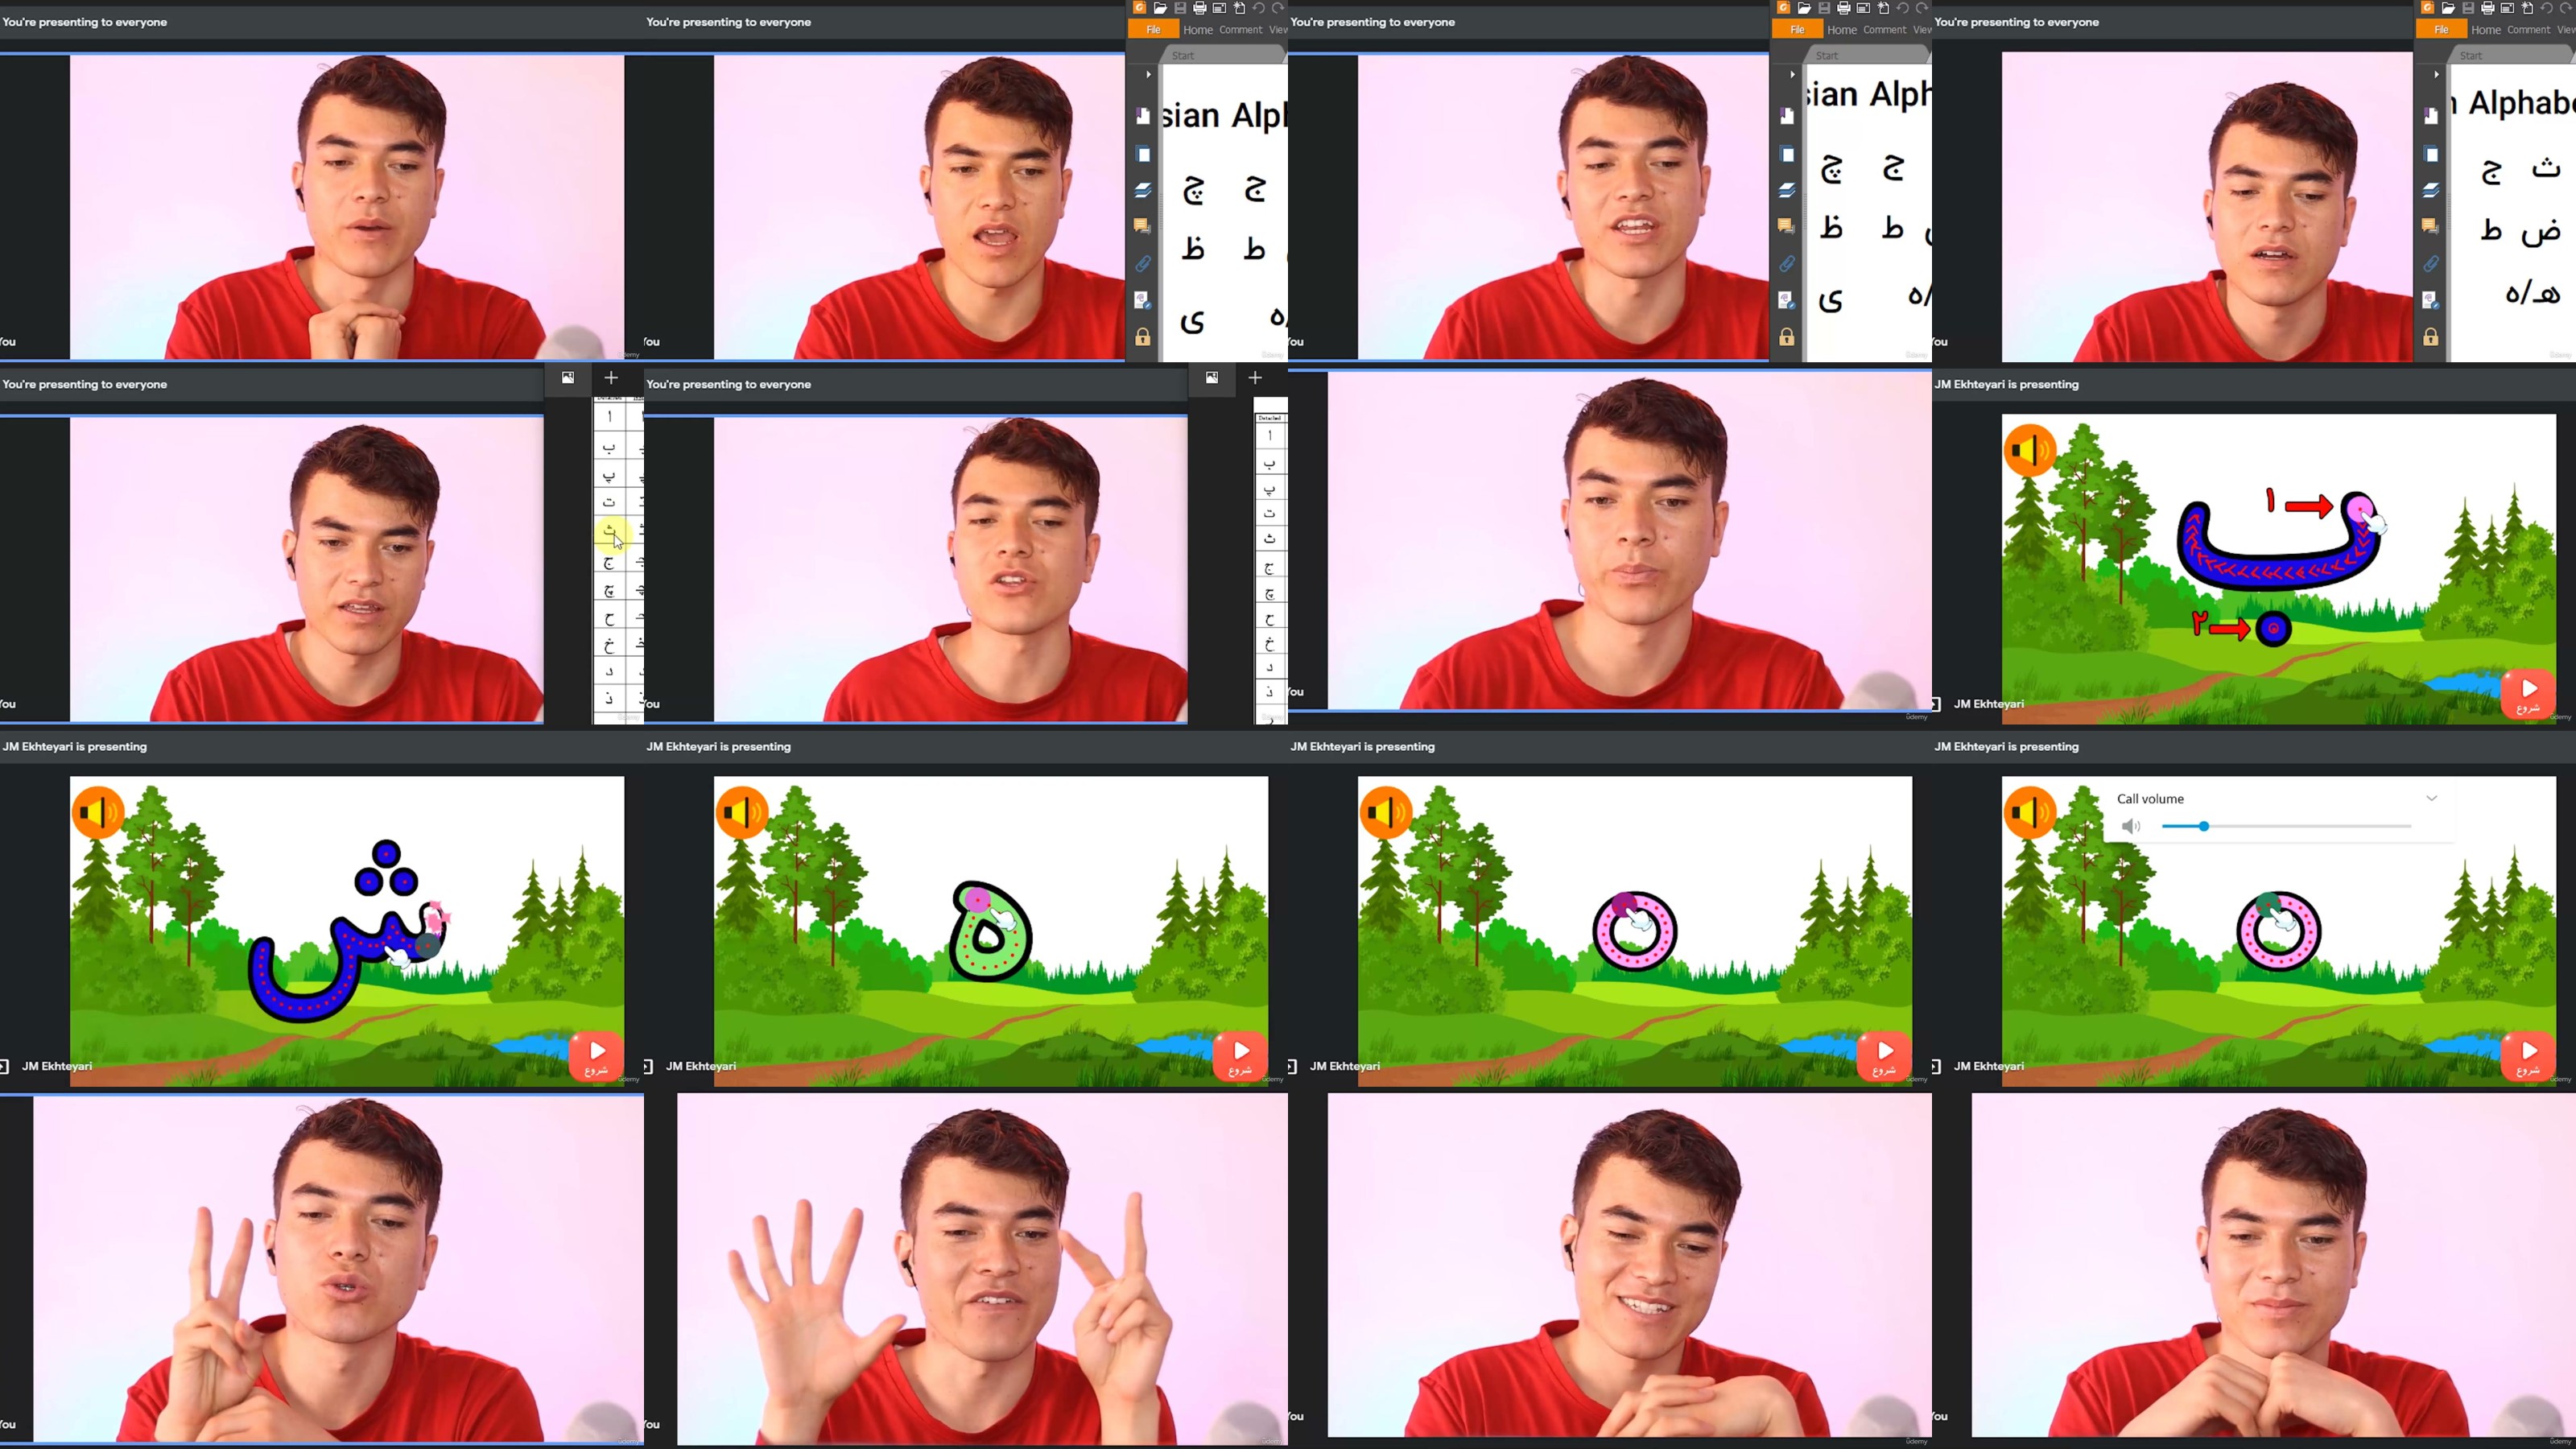The image size is (2576, 1449).
Task: Expand navigation pane arrow in 'Alphabe' PDF viewer
Action: point(2436,74)
